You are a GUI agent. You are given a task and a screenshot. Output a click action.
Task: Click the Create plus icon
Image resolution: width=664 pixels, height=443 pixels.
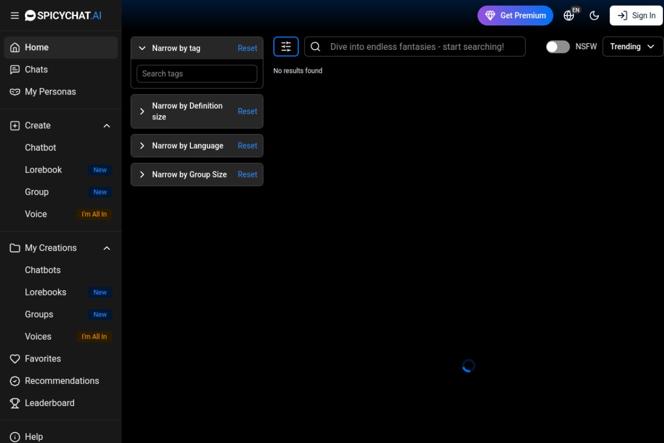click(15, 126)
